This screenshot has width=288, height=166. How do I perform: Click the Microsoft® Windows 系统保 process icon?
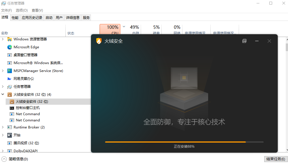tap(10, 63)
